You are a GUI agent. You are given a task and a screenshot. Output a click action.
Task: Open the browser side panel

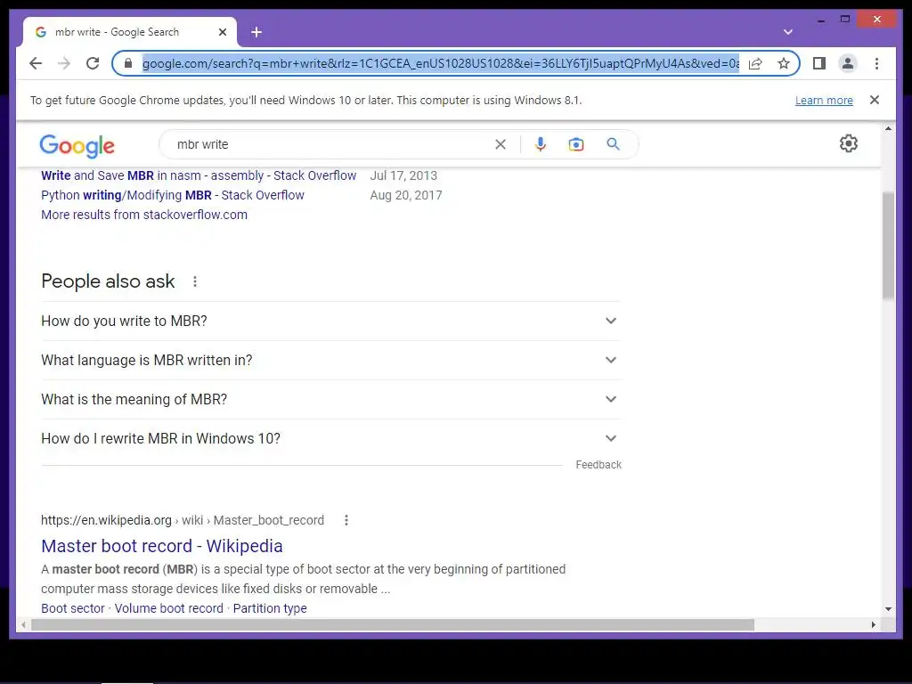819,63
